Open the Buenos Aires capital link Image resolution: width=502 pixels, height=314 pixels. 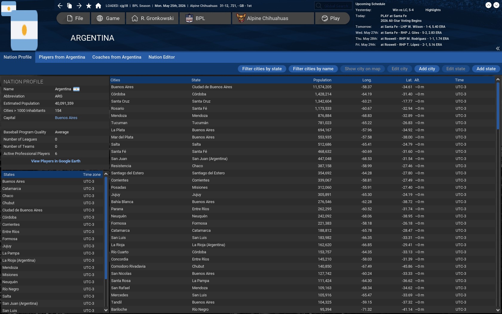pos(66,118)
